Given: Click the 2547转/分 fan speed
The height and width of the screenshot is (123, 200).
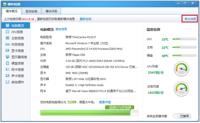Looking at the screenshot, I should click(x=156, y=73).
